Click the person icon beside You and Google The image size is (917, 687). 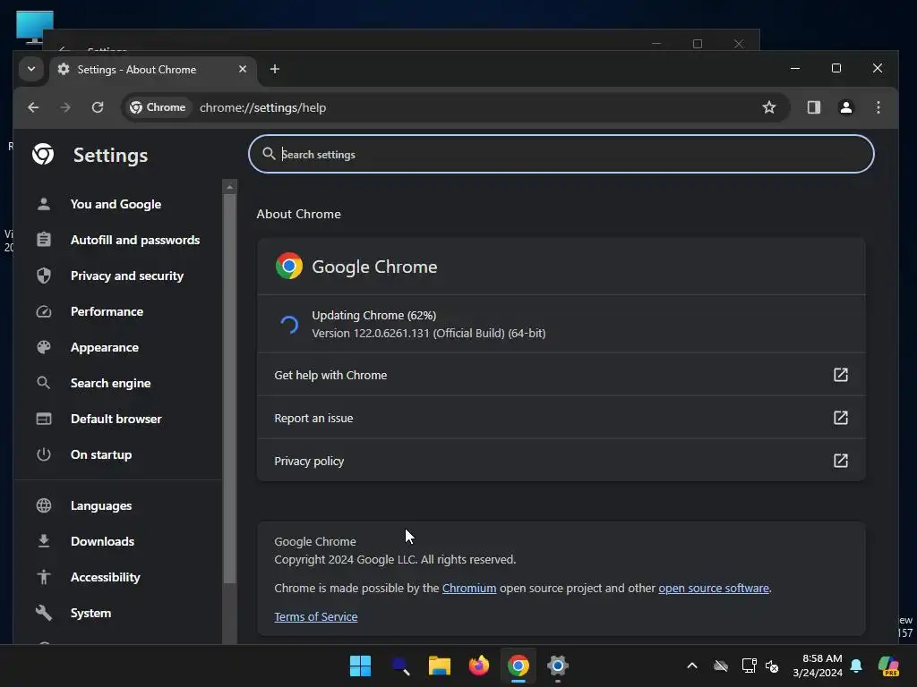44,204
